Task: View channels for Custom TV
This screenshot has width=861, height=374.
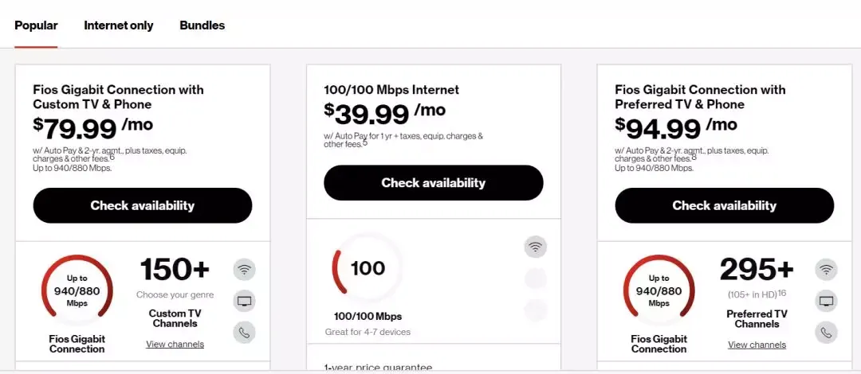Action: (x=175, y=345)
